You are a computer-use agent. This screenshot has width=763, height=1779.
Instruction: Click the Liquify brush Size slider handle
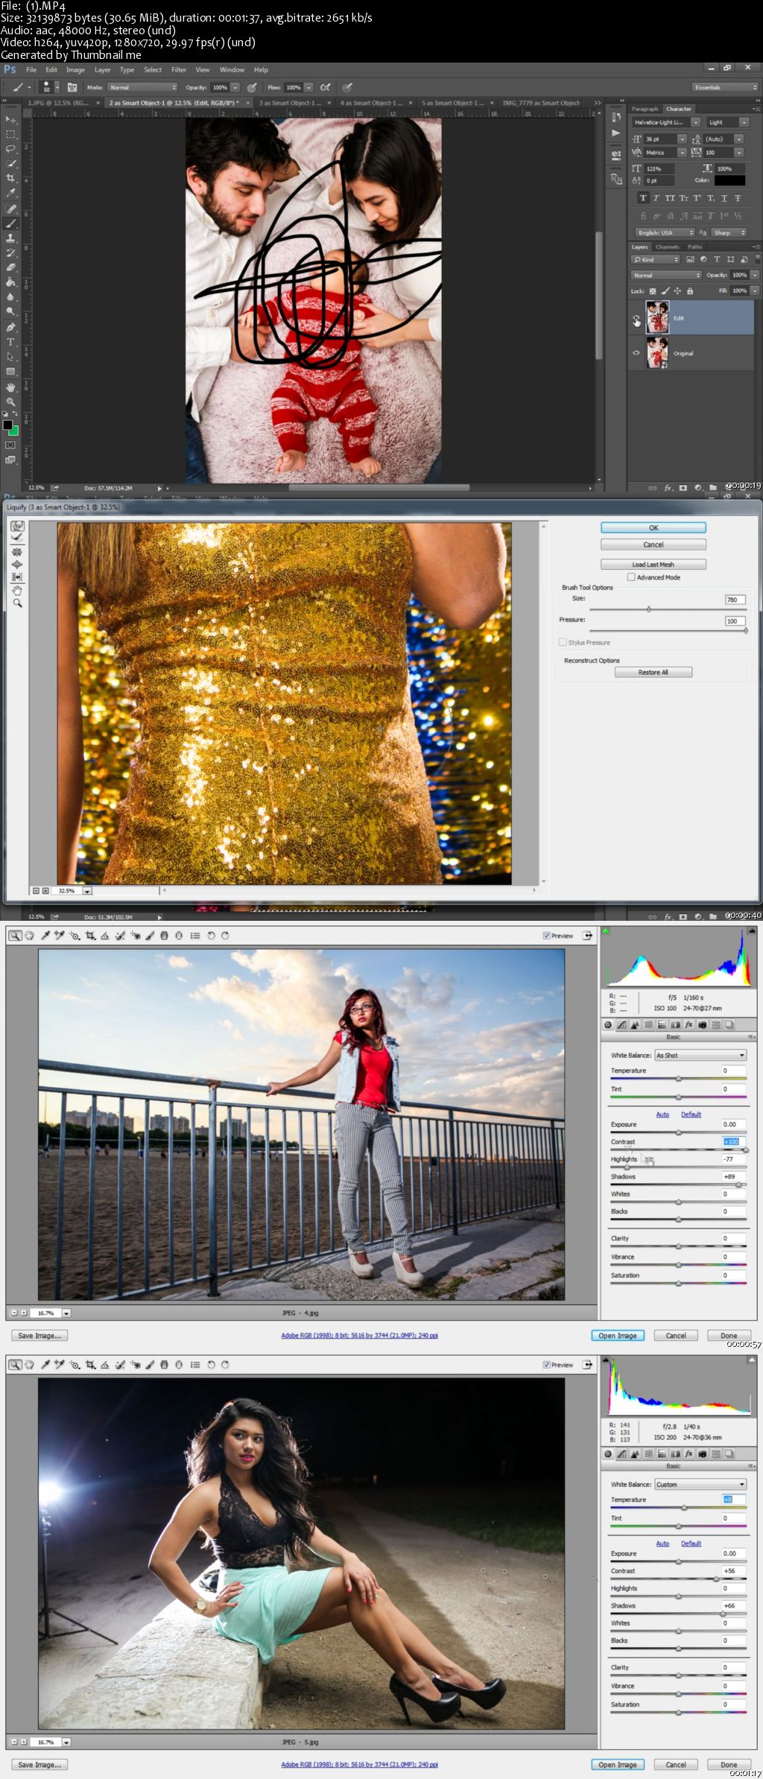pyautogui.click(x=648, y=609)
